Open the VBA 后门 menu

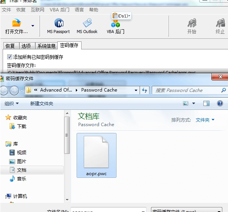point(60,10)
